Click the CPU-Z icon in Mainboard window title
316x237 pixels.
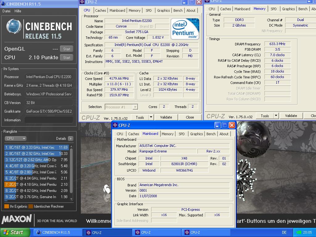115,125
